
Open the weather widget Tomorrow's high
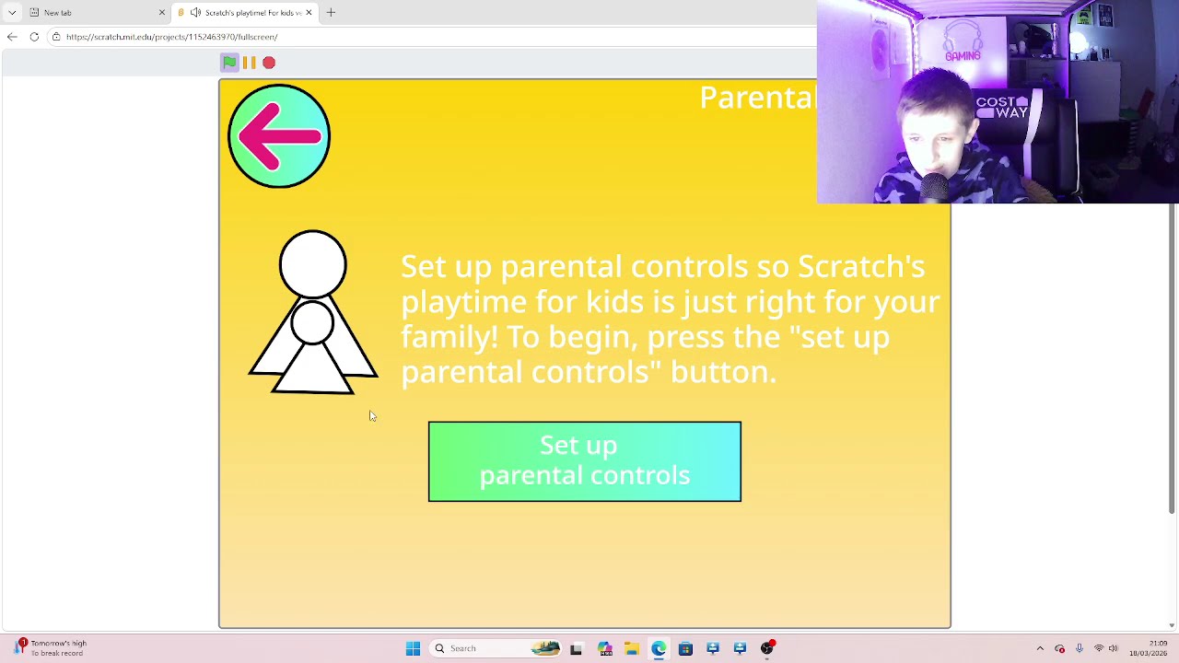pos(51,648)
